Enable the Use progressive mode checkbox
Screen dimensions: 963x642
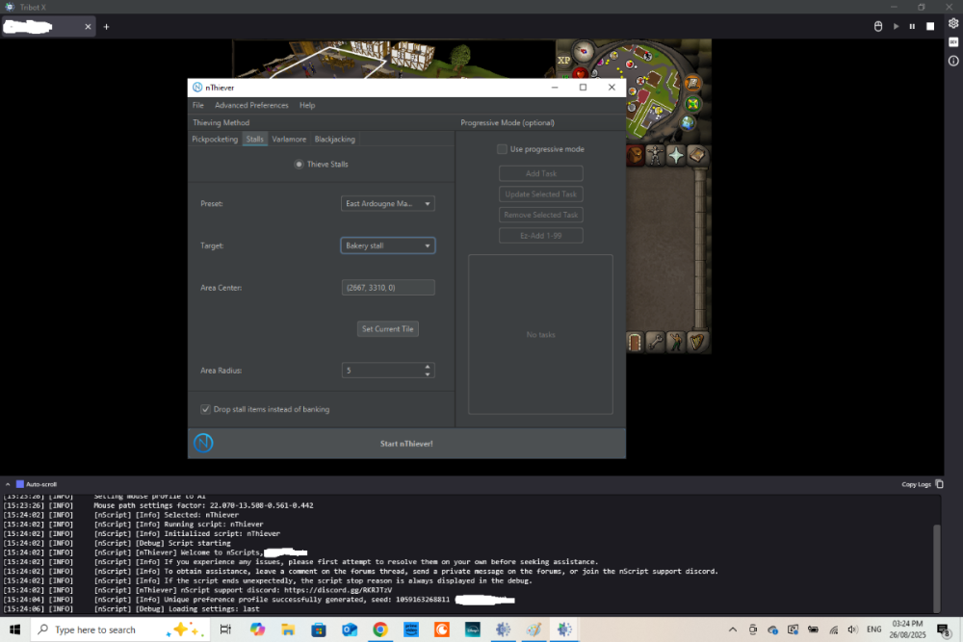502,149
